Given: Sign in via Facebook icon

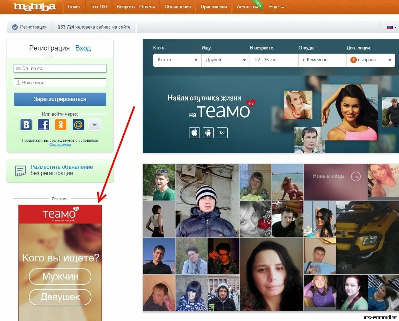Looking at the screenshot, I should [43, 125].
